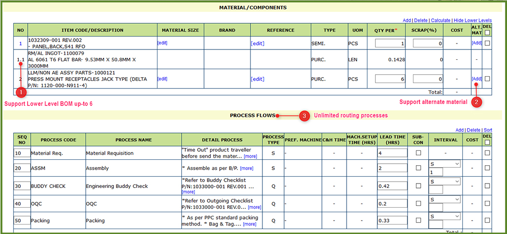Check DEL box for PRESS MOUNT RECEPTACLES row
Screen dimensions: 507x234
pos(487,79)
